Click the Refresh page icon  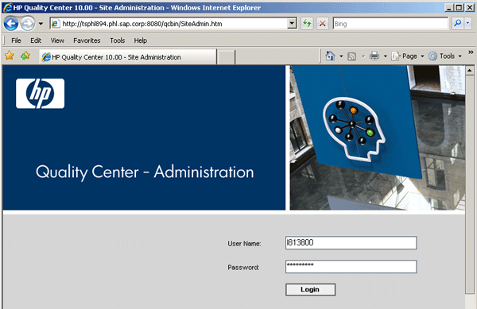point(307,23)
